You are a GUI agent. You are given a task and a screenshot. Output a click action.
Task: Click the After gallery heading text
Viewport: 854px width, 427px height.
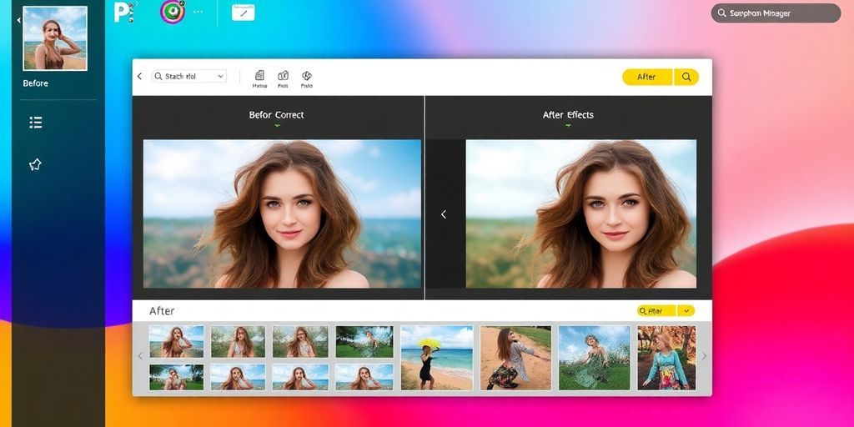coord(162,311)
